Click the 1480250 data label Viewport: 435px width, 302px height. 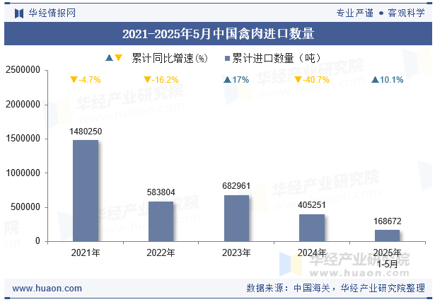(86, 132)
